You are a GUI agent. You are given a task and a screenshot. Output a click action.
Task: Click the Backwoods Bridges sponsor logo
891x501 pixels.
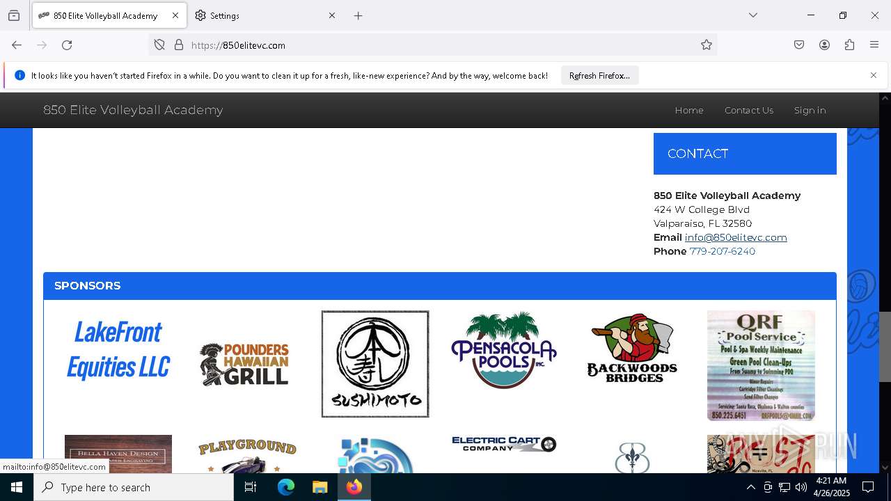(x=632, y=349)
